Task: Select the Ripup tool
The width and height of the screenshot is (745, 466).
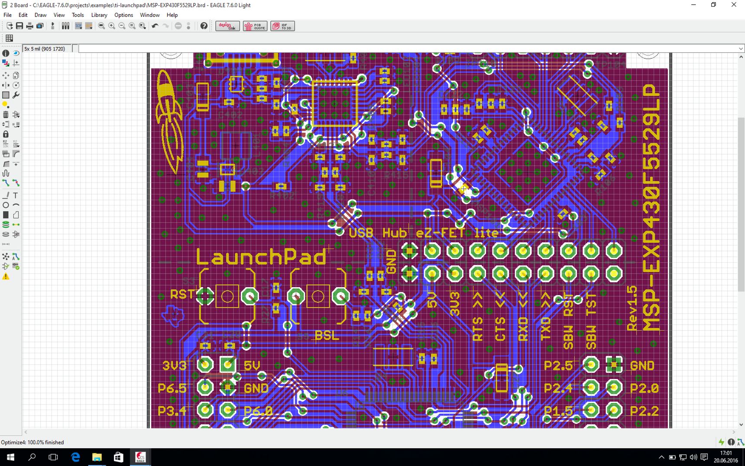Action: click(x=16, y=183)
